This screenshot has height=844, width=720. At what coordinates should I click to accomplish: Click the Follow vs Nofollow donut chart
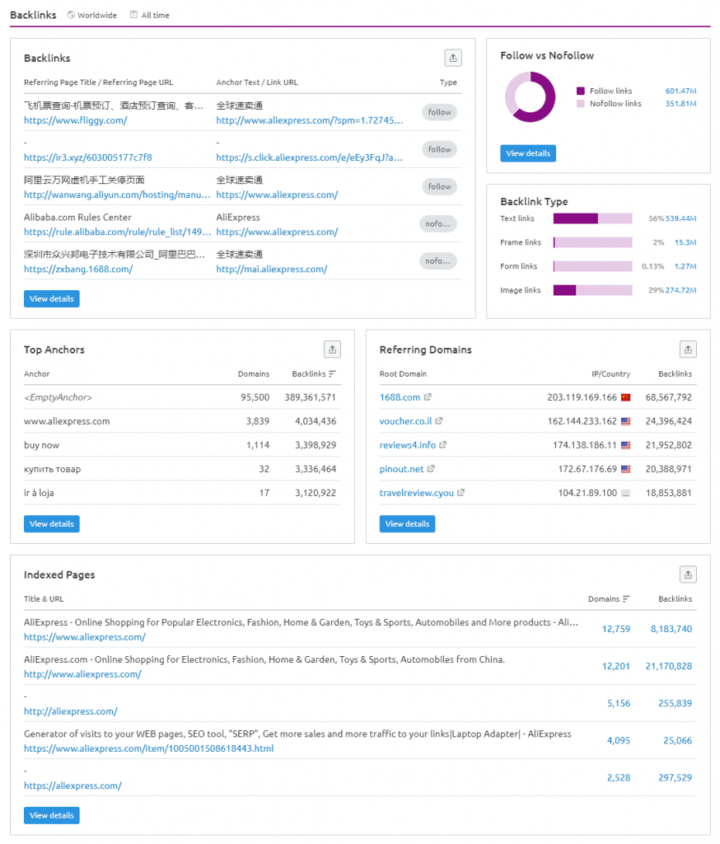(x=530, y=97)
